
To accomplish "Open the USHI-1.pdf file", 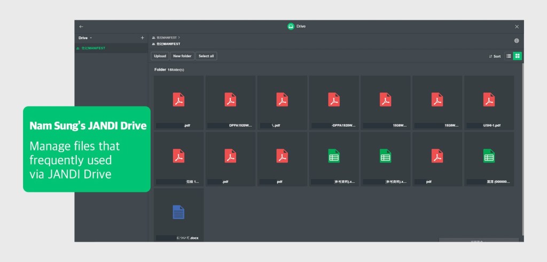I will (489, 103).
